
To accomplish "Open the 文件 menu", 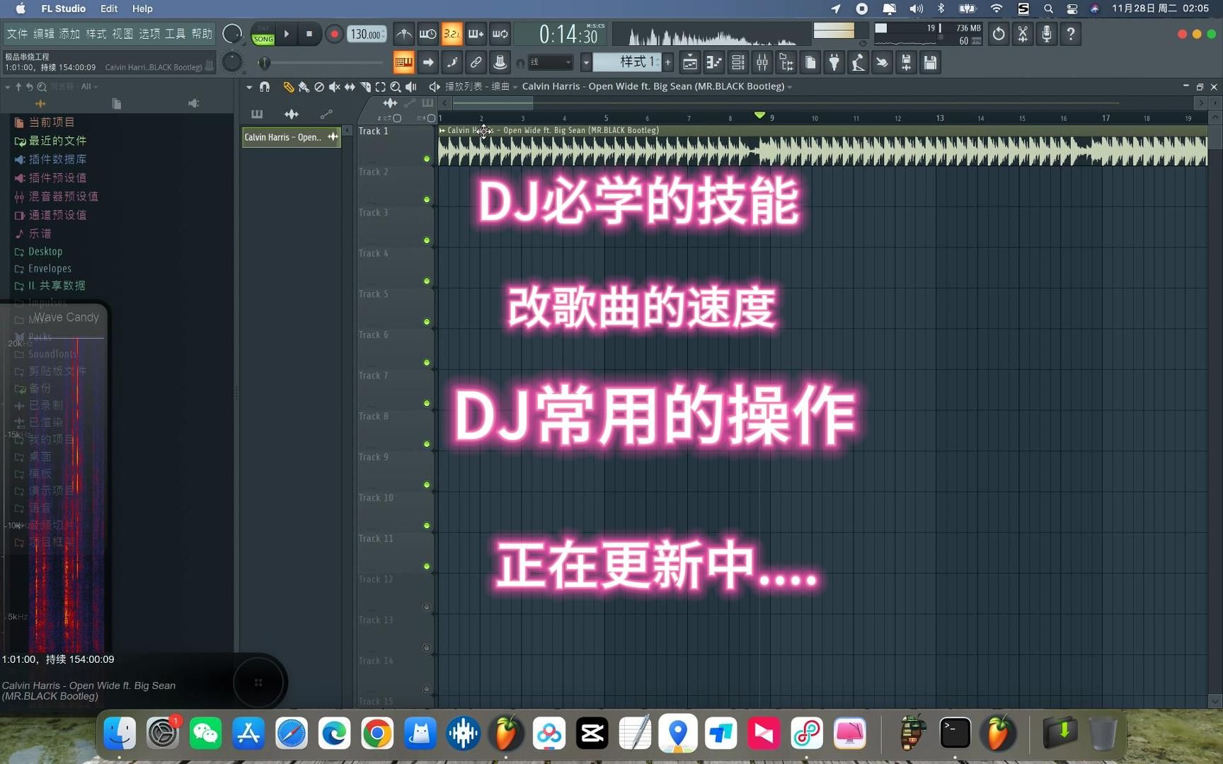I will coord(17,34).
